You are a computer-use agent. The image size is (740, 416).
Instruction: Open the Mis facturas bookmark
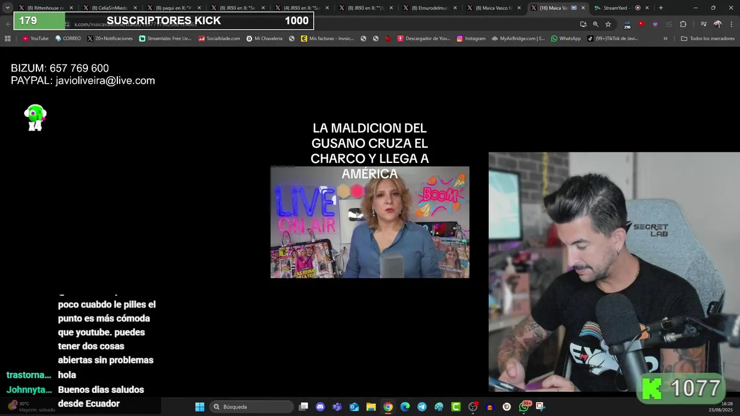[x=327, y=39]
